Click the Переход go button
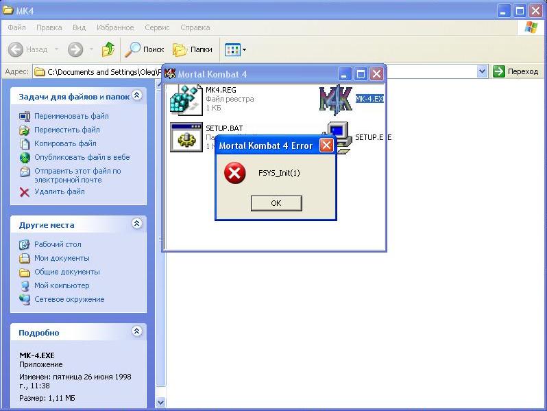 click(515, 71)
